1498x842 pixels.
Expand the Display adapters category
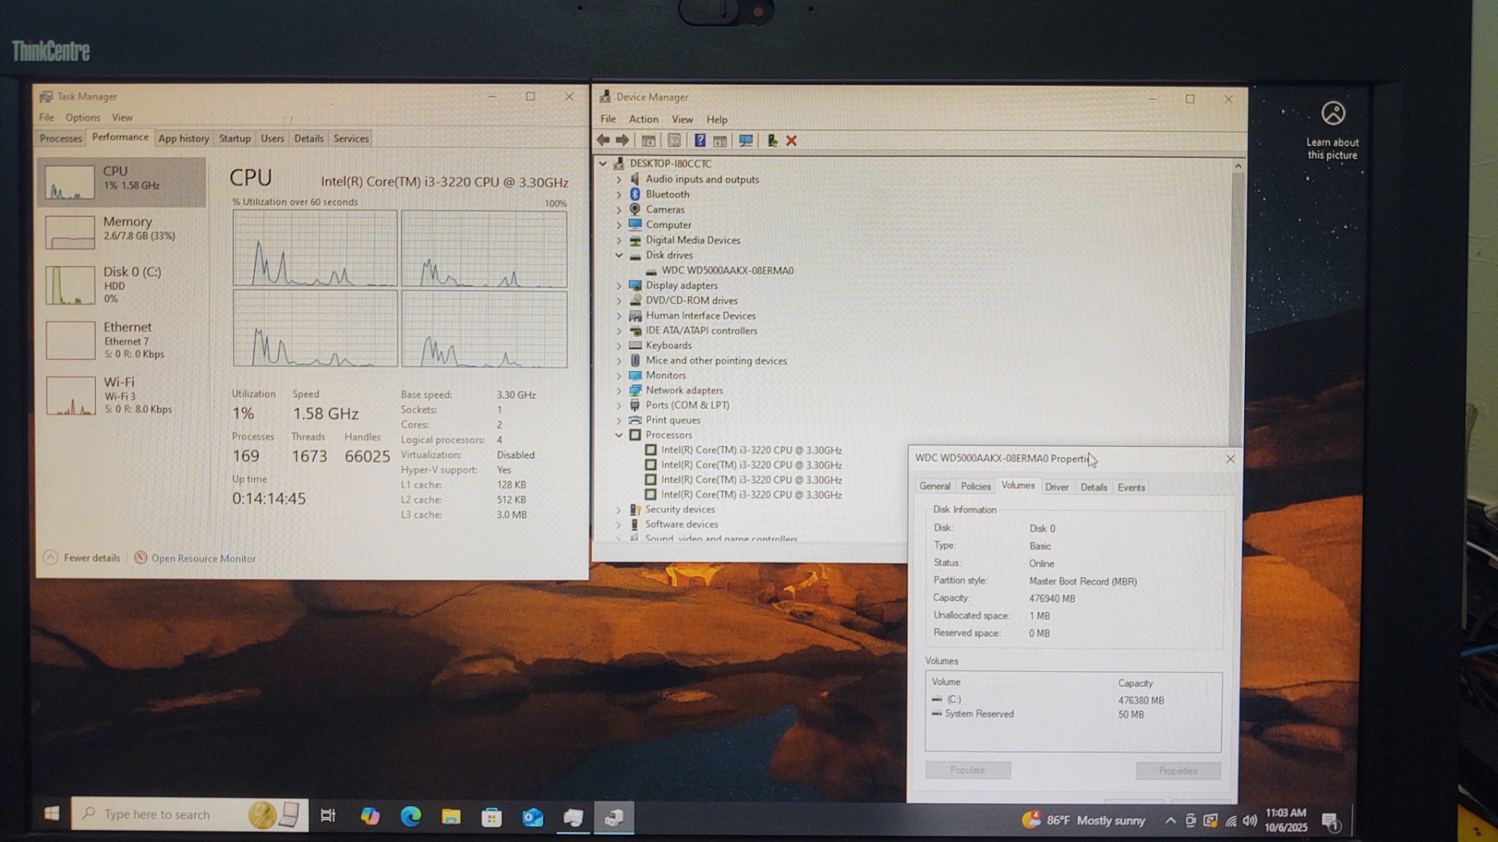coord(619,286)
